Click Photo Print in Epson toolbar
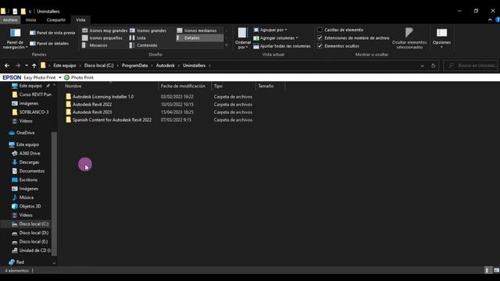 79,77
